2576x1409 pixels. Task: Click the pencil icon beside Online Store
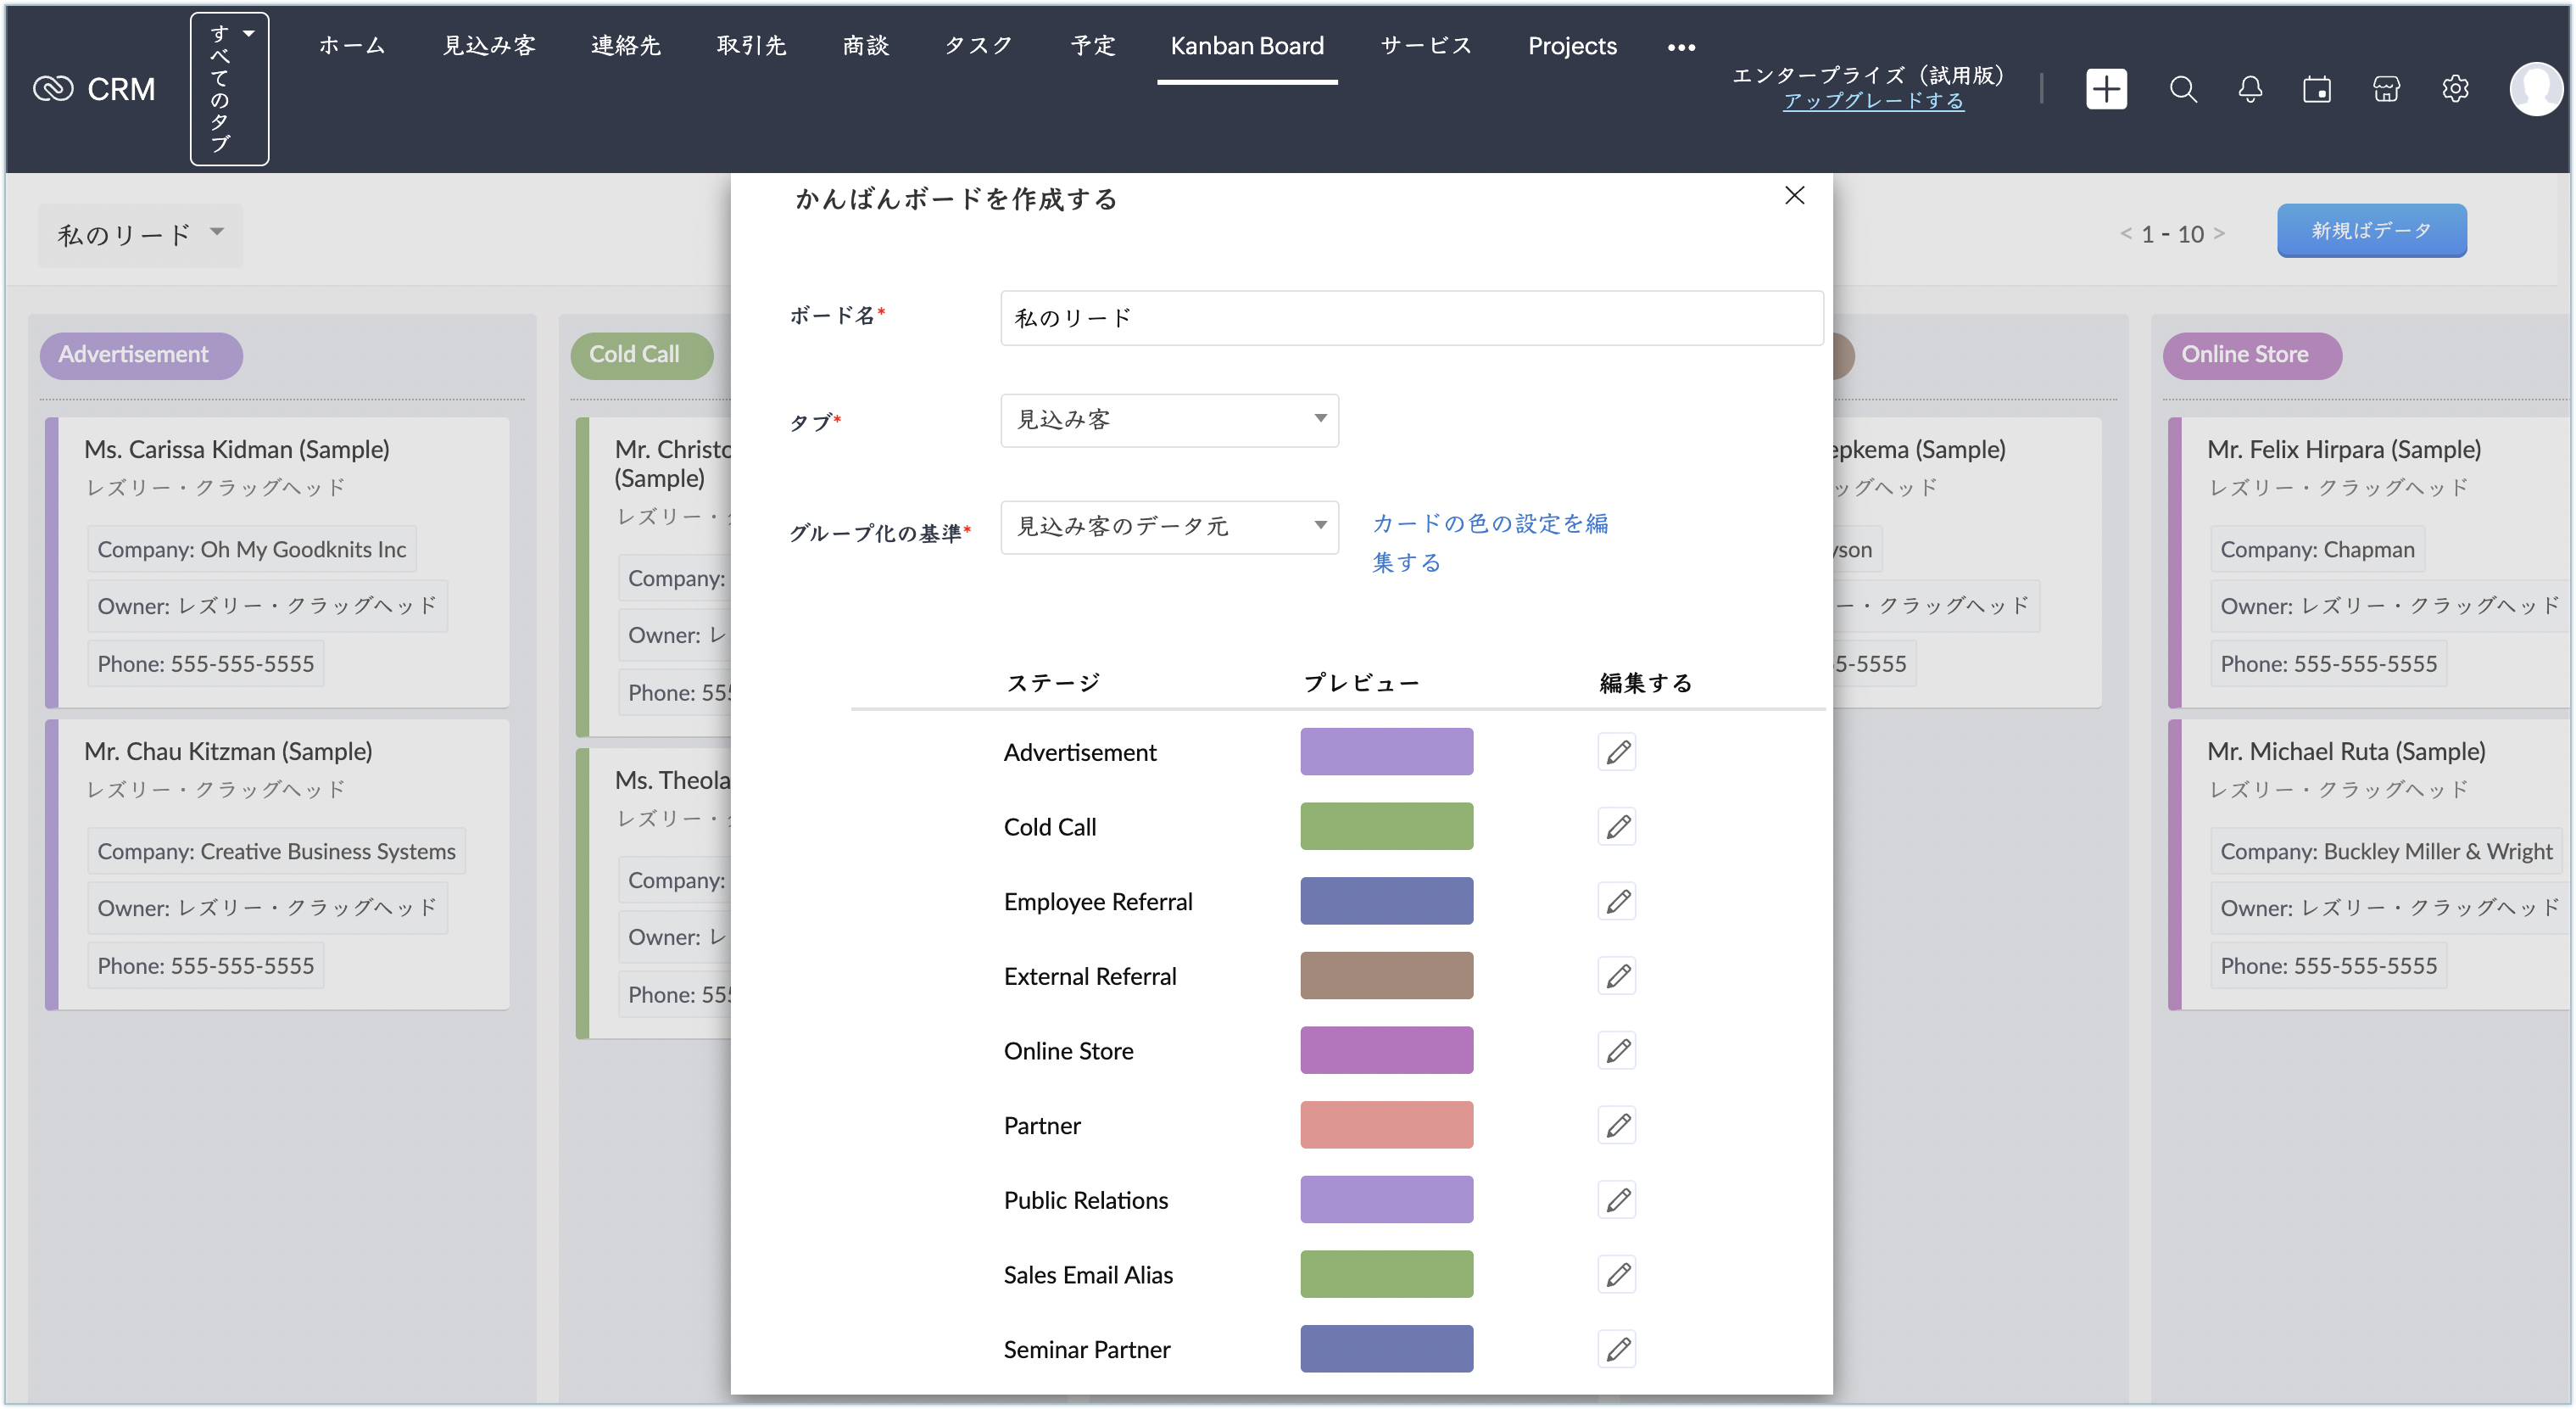[1617, 1051]
